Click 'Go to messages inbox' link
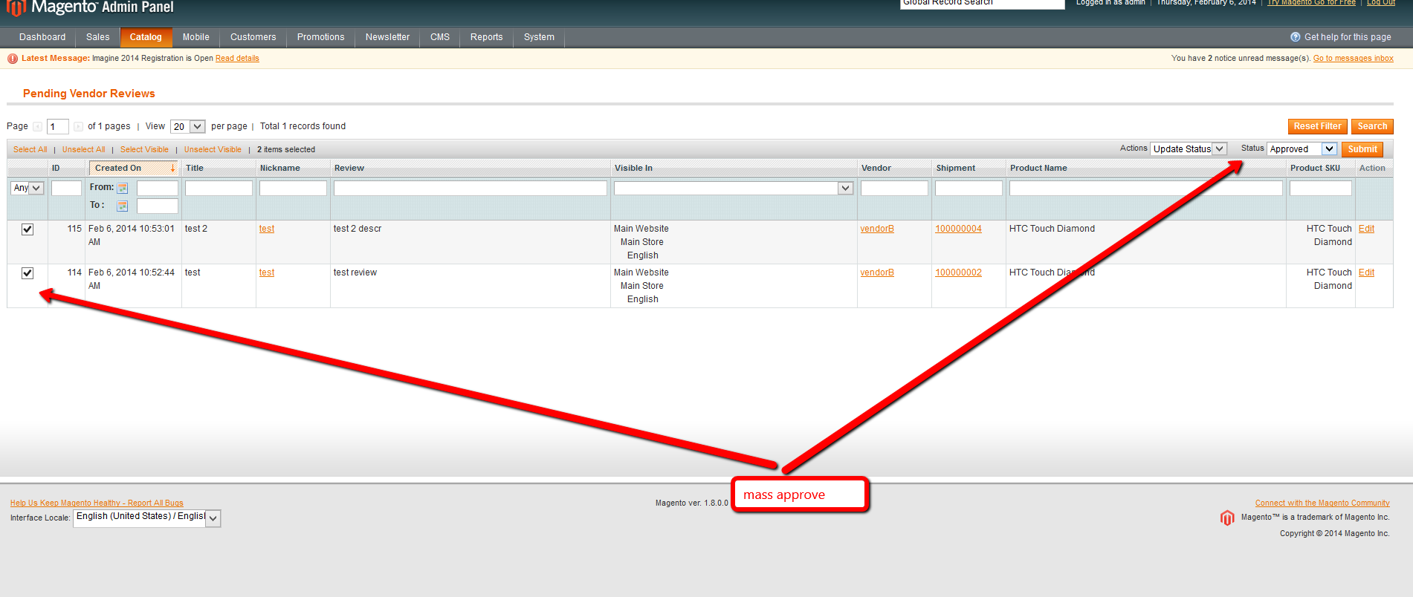 click(1354, 59)
